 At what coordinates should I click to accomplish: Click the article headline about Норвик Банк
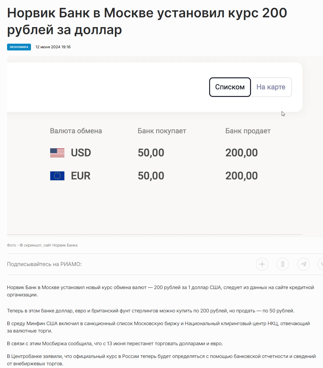[147, 21]
